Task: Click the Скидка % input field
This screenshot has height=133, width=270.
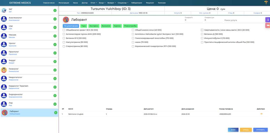Action: point(194,20)
